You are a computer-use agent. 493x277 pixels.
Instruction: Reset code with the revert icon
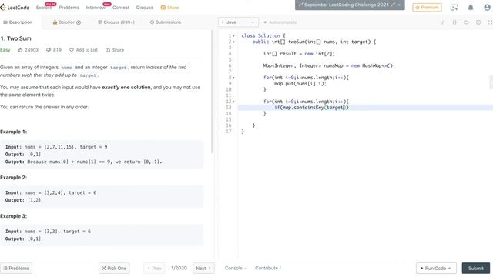click(466, 22)
